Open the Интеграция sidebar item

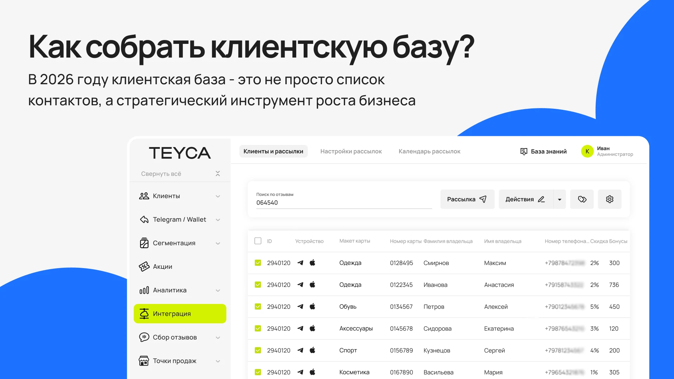tap(180, 314)
